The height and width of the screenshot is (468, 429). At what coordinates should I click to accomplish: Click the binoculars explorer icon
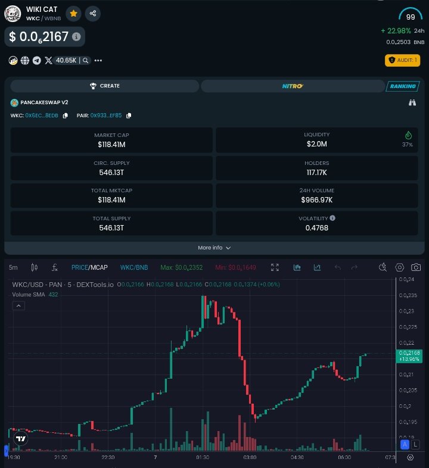tap(412, 102)
